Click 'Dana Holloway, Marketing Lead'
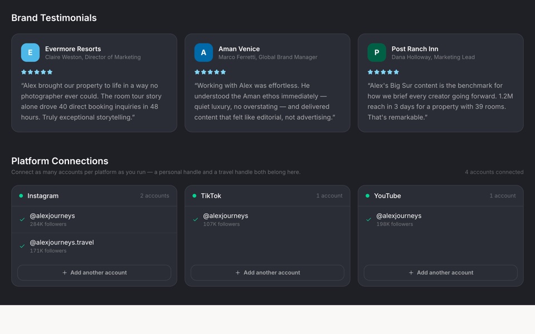 coord(433,57)
